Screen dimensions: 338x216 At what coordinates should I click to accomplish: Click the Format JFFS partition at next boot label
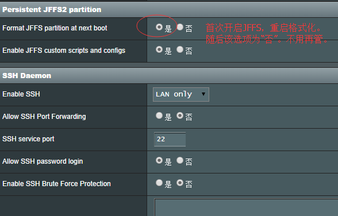pos(55,28)
